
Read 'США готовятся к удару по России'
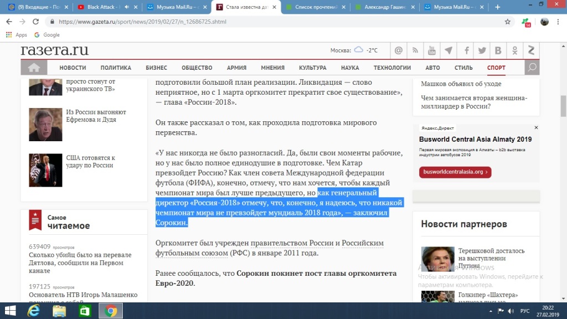tap(90, 161)
